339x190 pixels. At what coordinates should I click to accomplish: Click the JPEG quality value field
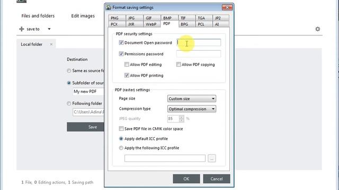pyautogui.click(x=173, y=119)
